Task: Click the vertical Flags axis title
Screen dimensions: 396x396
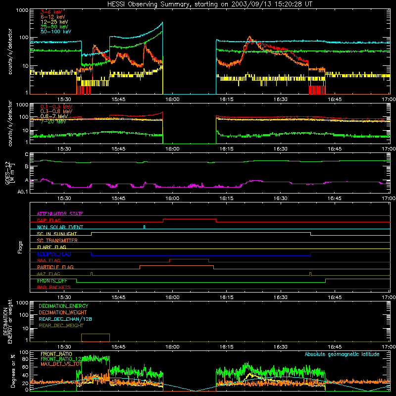Action: pyautogui.click(x=20, y=247)
